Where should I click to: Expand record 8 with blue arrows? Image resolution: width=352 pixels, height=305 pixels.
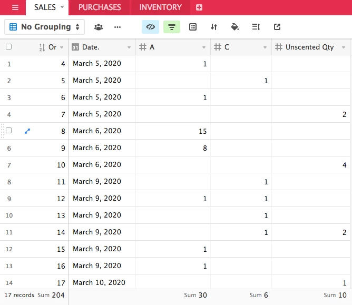pyautogui.click(x=27, y=131)
